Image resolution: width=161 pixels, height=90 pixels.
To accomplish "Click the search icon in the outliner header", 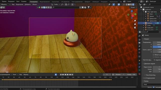I will point(150,4).
